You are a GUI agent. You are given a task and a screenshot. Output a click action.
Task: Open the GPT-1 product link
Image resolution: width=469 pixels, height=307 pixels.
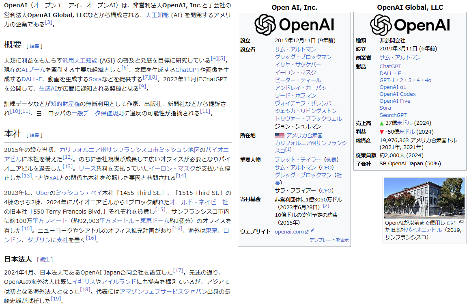click(x=387, y=80)
